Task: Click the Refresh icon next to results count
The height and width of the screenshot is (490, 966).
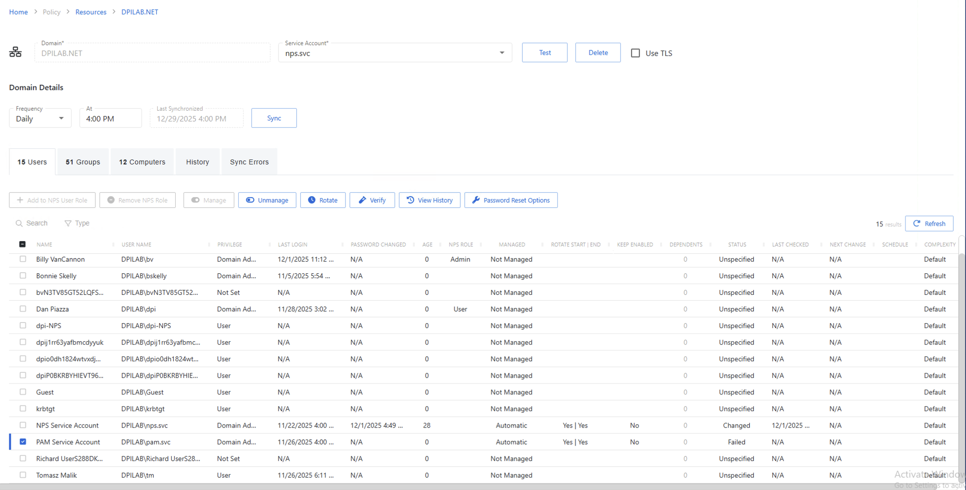Action: (x=916, y=223)
